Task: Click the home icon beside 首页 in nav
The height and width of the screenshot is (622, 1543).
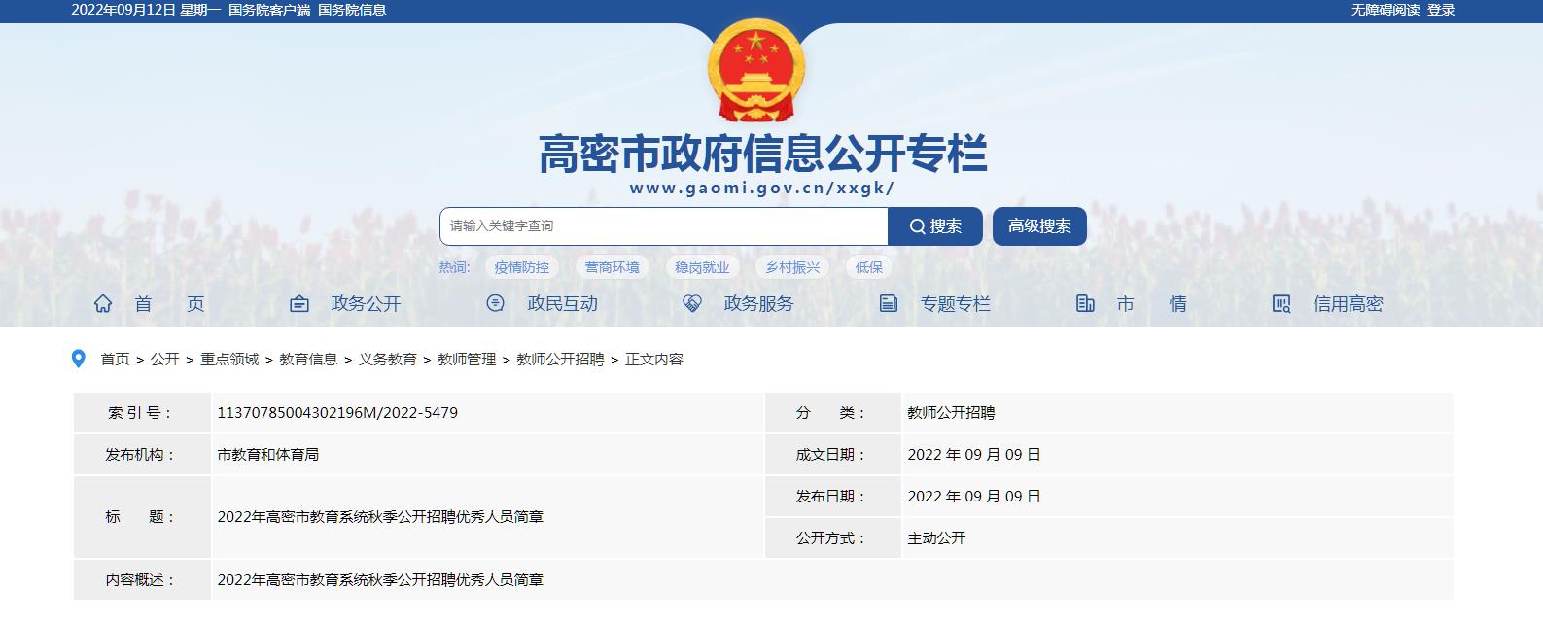Action: pyautogui.click(x=103, y=304)
